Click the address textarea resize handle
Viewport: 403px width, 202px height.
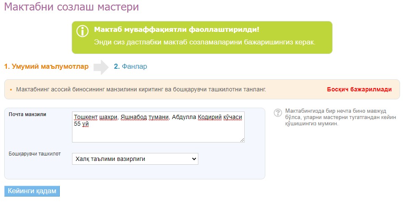pyautogui.click(x=242, y=140)
